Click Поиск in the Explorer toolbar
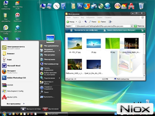This screenshot has height=116, width=155. coord(93,22)
